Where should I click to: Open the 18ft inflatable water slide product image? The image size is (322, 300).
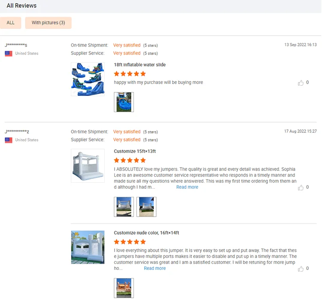click(x=88, y=79)
